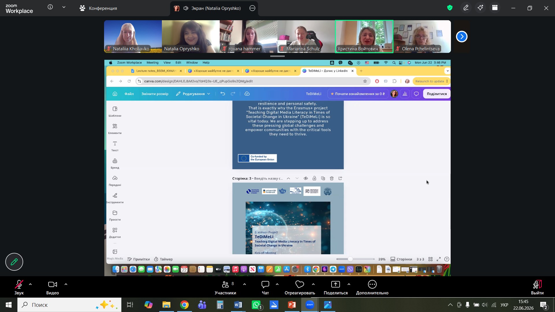Click Canva Передані uploads sidebar icon

[x=115, y=181]
